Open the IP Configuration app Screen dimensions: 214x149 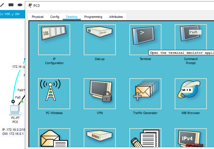pyautogui.click(x=54, y=40)
